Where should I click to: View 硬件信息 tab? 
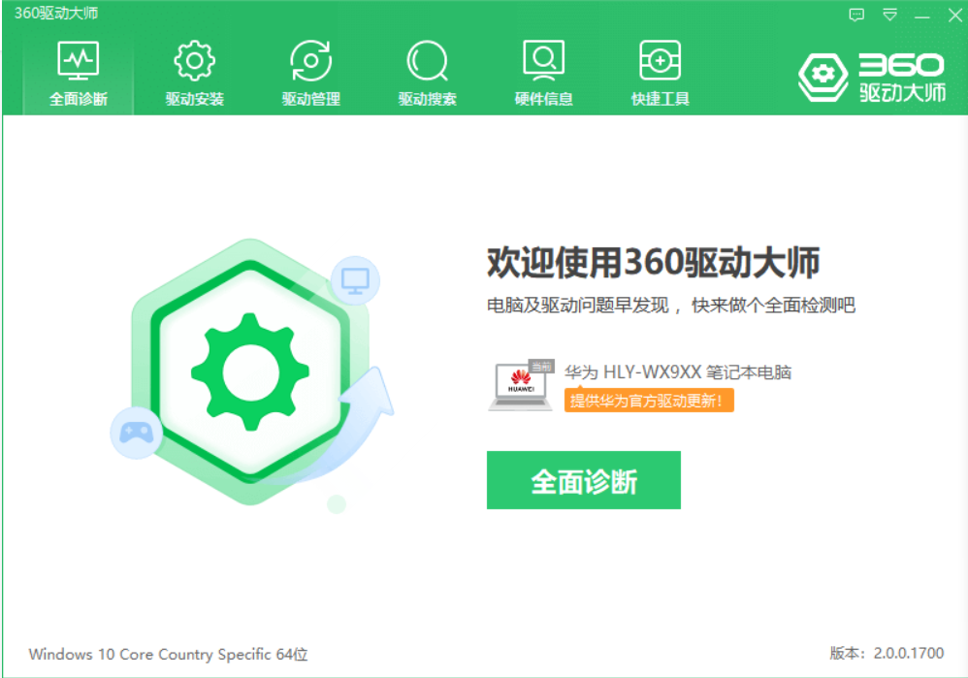click(x=543, y=74)
